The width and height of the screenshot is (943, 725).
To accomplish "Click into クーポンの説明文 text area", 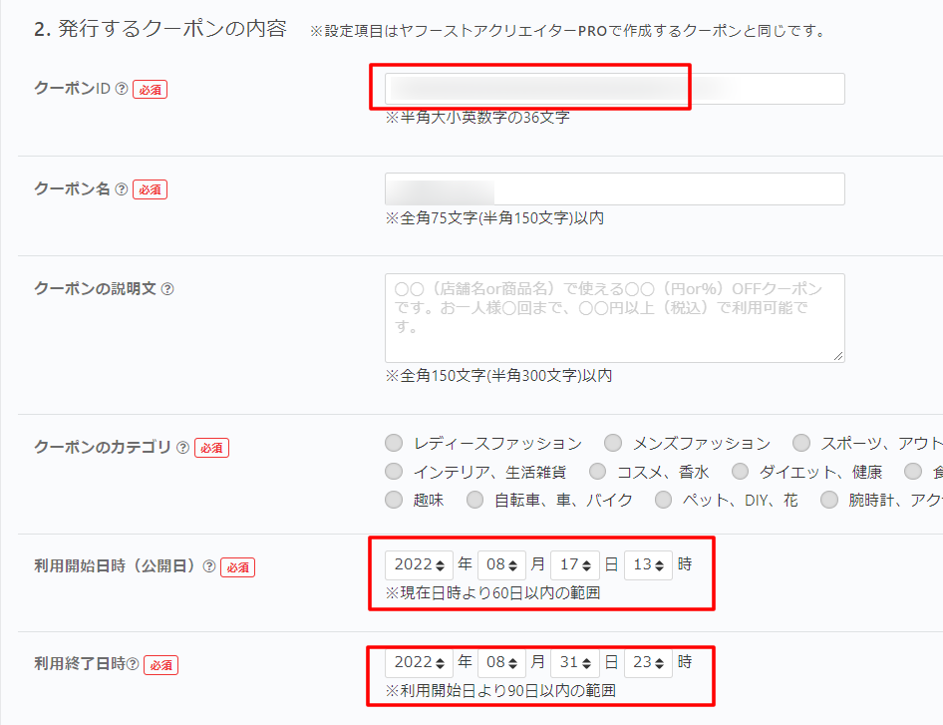I will point(614,318).
